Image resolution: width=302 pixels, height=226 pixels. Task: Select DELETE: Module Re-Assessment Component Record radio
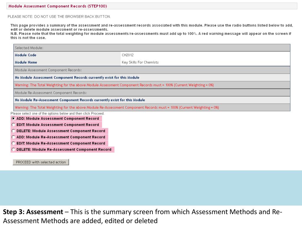[13, 149]
